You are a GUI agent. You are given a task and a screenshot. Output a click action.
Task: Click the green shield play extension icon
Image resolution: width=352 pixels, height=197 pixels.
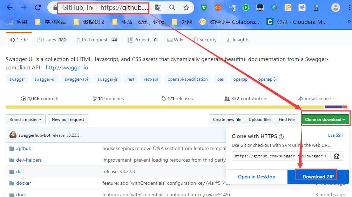pyautogui.click(x=246, y=8)
